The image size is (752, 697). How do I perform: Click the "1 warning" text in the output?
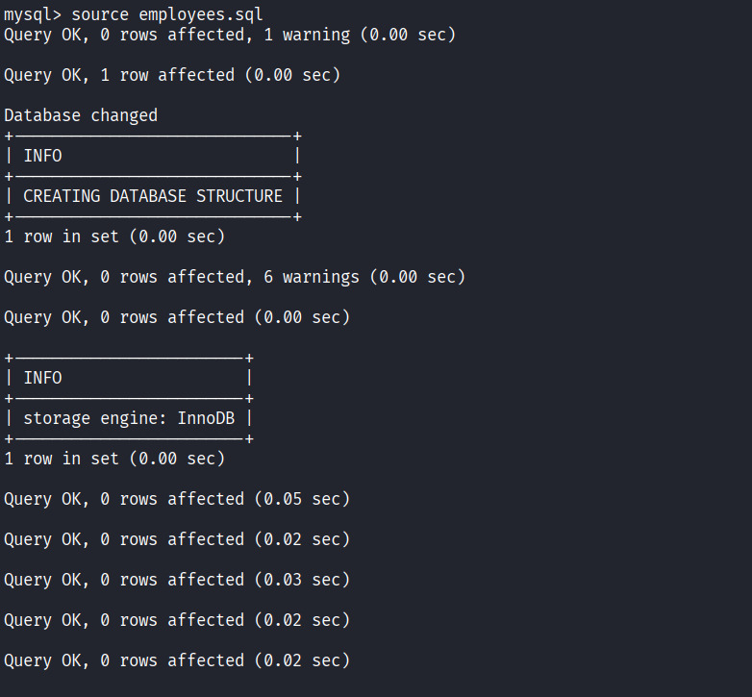(x=307, y=35)
